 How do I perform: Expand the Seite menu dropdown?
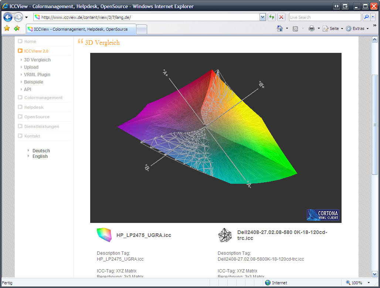(x=342, y=28)
